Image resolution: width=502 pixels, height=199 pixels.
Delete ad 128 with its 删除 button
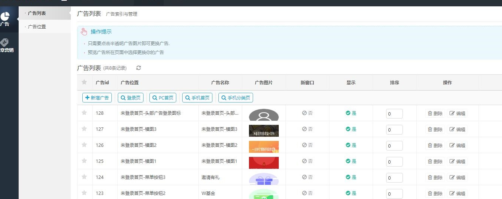click(435, 113)
